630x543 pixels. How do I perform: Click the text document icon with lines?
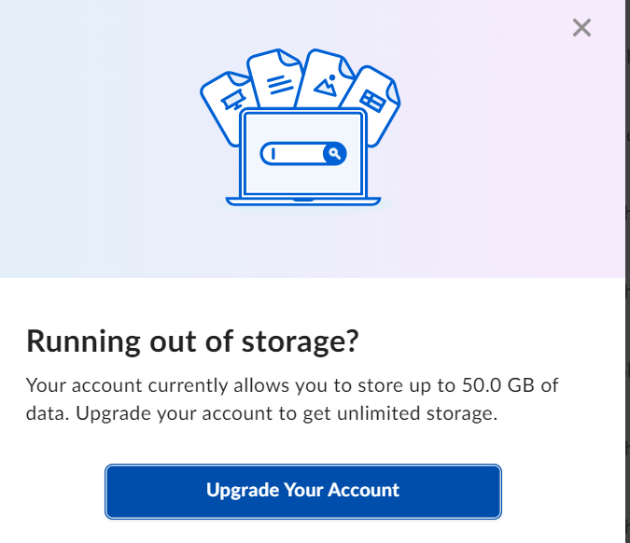click(x=276, y=79)
